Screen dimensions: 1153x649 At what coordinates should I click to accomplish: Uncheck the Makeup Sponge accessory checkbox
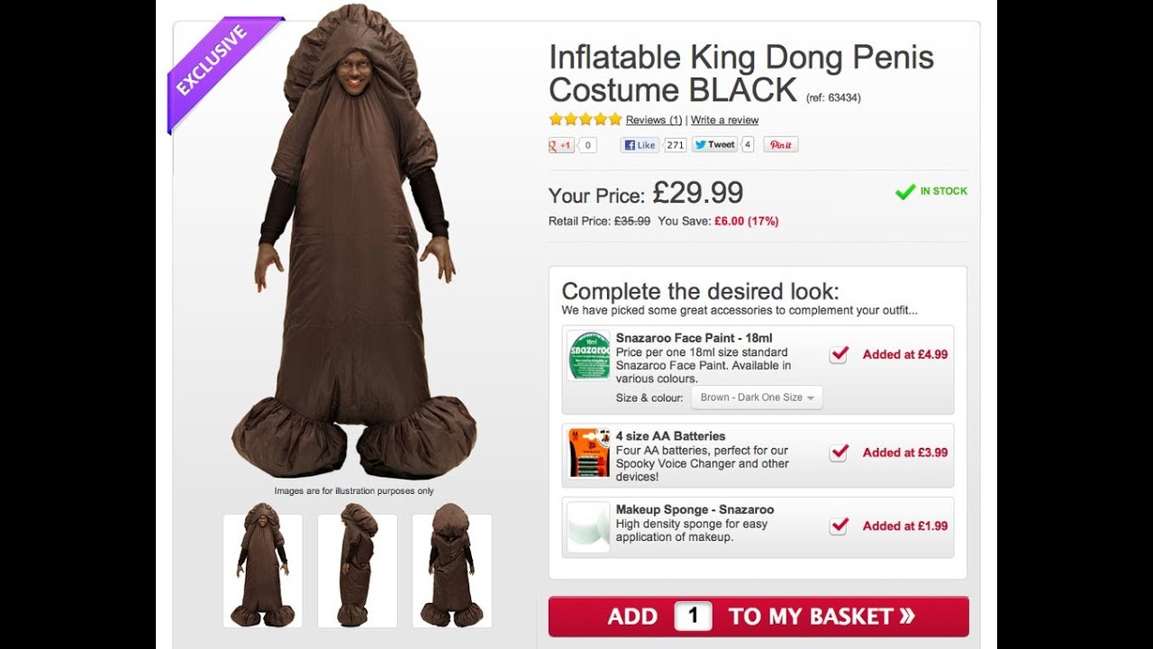tap(839, 526)
